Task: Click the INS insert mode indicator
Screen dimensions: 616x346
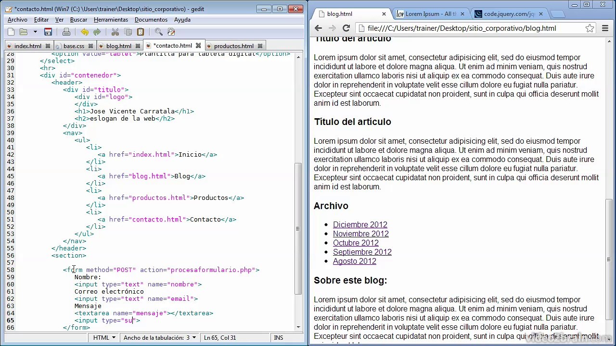Action: [279, 338]
